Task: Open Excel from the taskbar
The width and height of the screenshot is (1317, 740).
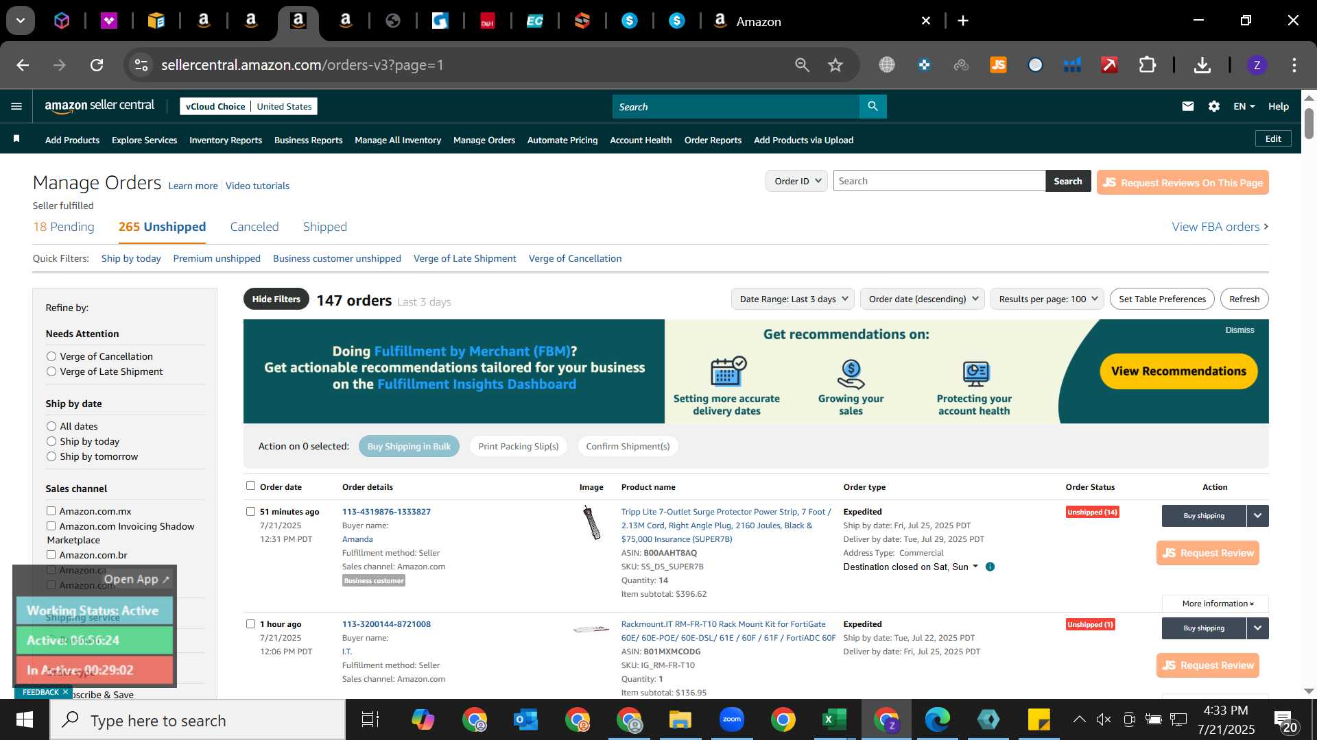Action: (834, 719)
